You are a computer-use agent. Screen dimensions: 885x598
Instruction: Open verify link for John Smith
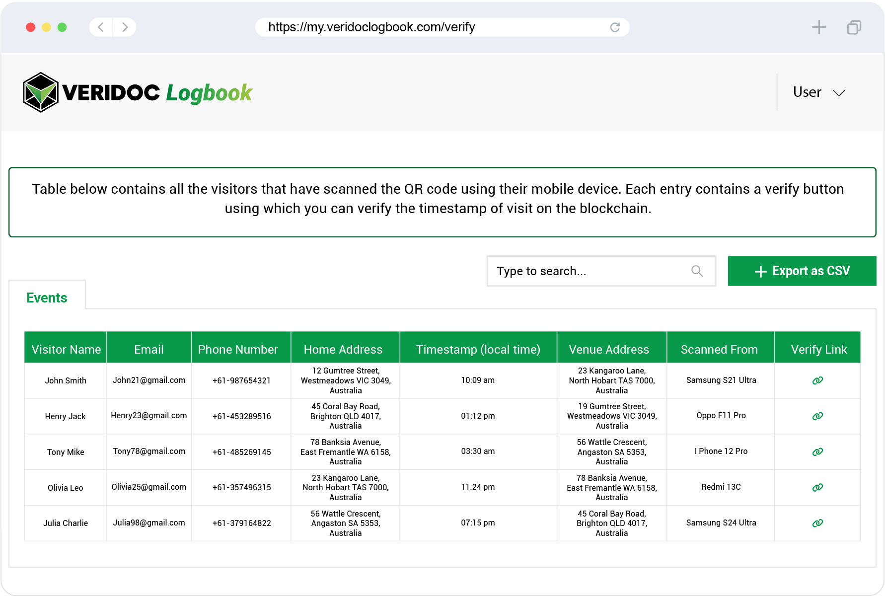[817, 380]
